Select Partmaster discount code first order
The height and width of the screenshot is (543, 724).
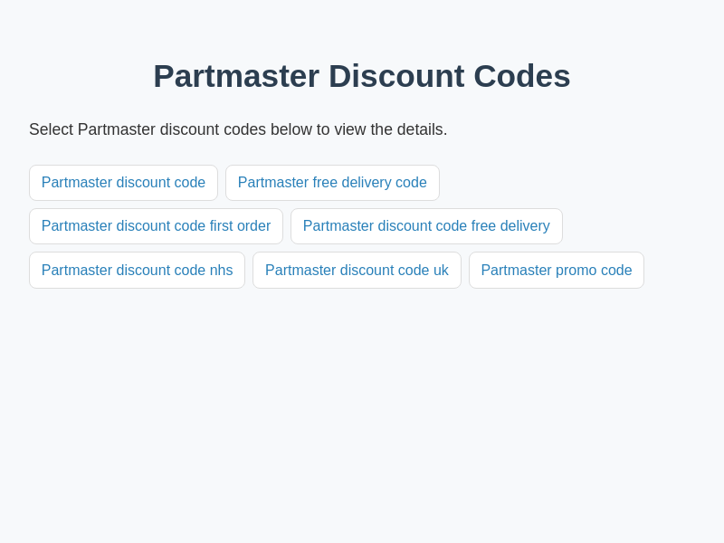[156, 226]
